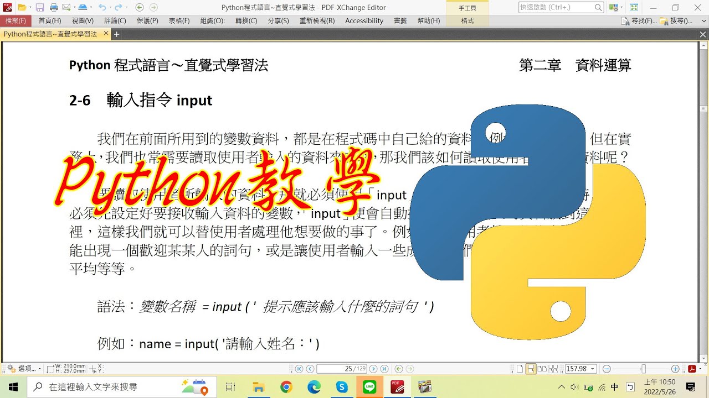This screenshot has height=398, width=709.
Task: Open 轉換(C) convert tab
Action: [x=246, y=20]
